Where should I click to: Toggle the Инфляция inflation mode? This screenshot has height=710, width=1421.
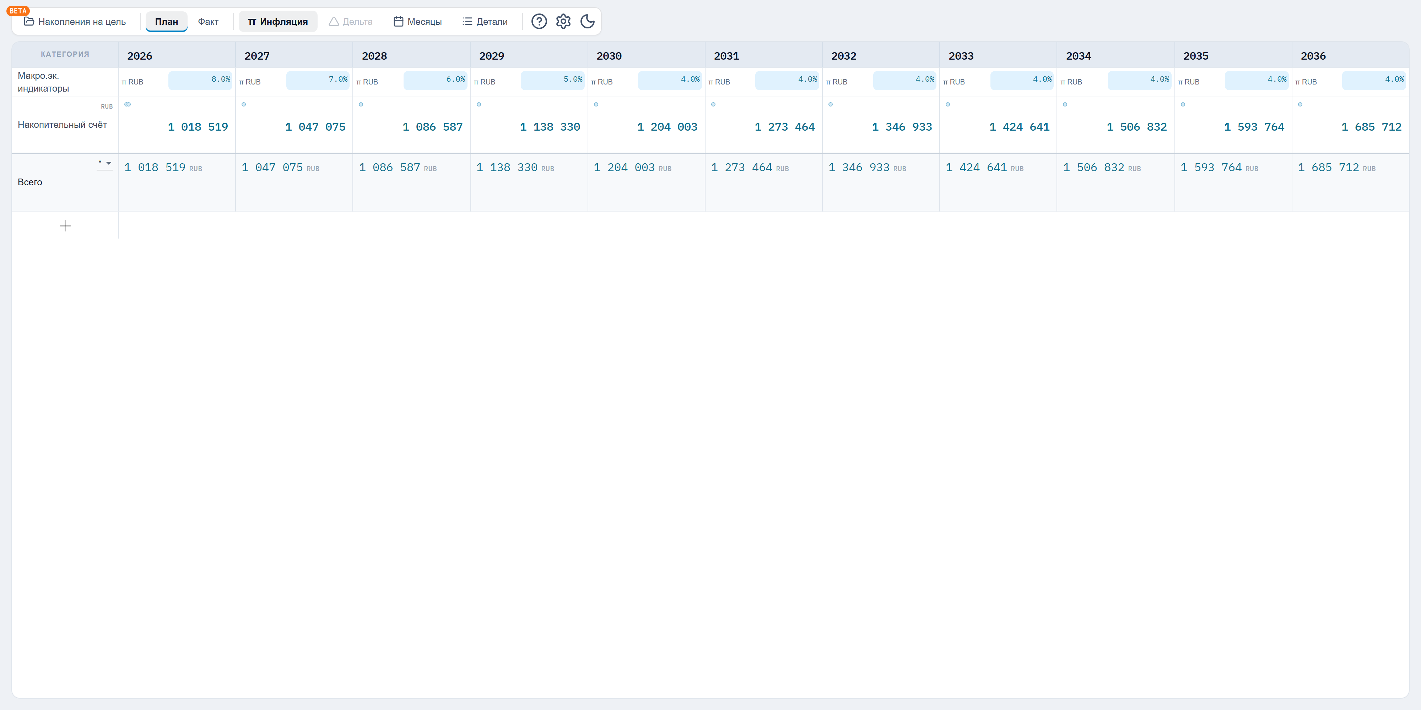point(277,22)
